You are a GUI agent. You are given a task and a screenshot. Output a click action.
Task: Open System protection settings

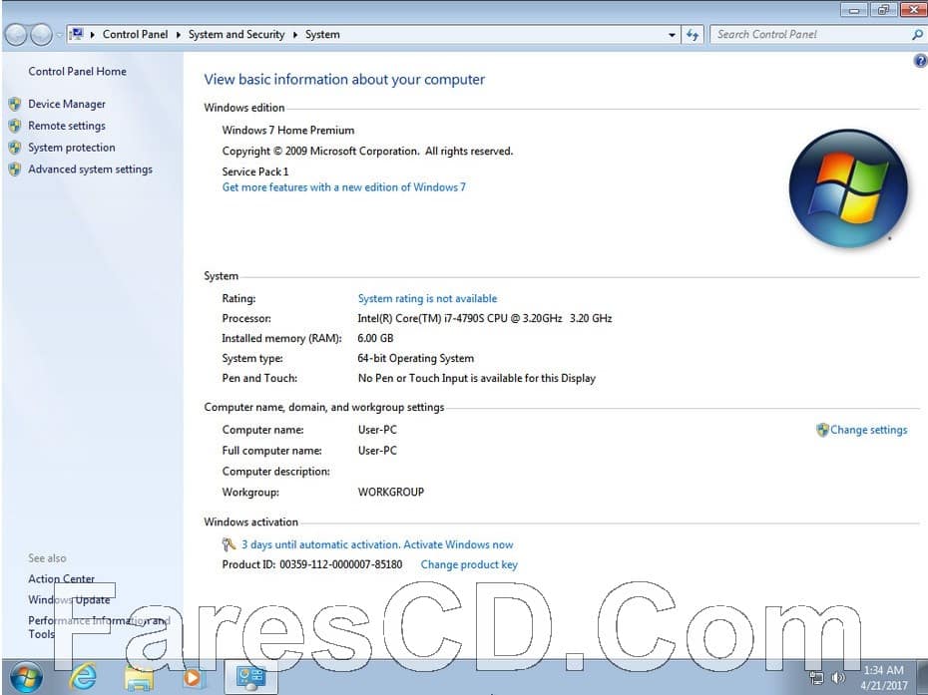pos(72,148)
